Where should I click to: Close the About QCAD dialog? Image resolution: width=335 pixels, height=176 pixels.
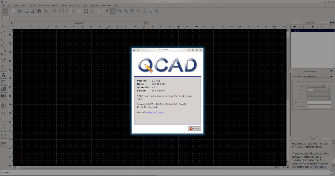pos(194,129)
